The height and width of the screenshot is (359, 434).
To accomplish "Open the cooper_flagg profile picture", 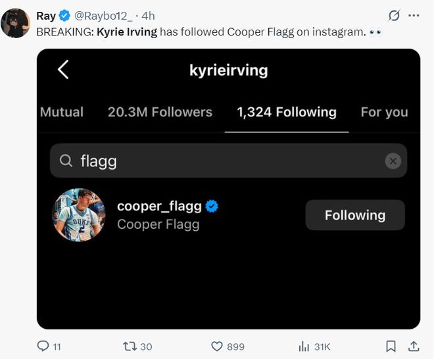I will (x=79, y=215).
